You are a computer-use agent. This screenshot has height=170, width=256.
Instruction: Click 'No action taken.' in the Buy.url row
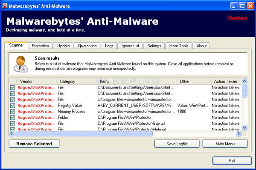226,124
